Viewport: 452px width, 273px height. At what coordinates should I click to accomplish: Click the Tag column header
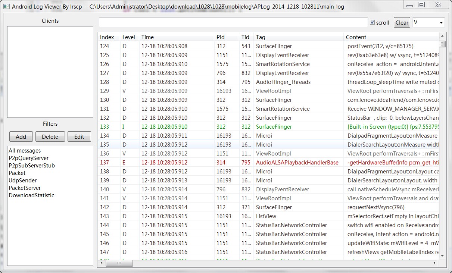299,37
